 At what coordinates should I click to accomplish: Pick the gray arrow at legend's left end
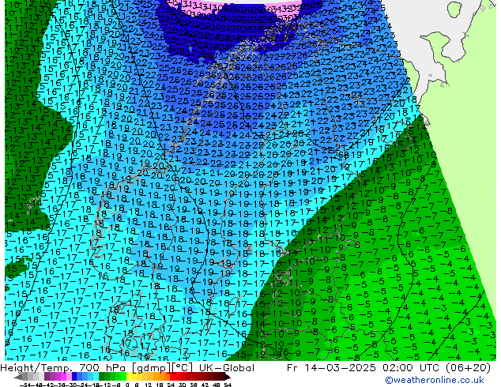pyautogui.click(x=17, y=377)
